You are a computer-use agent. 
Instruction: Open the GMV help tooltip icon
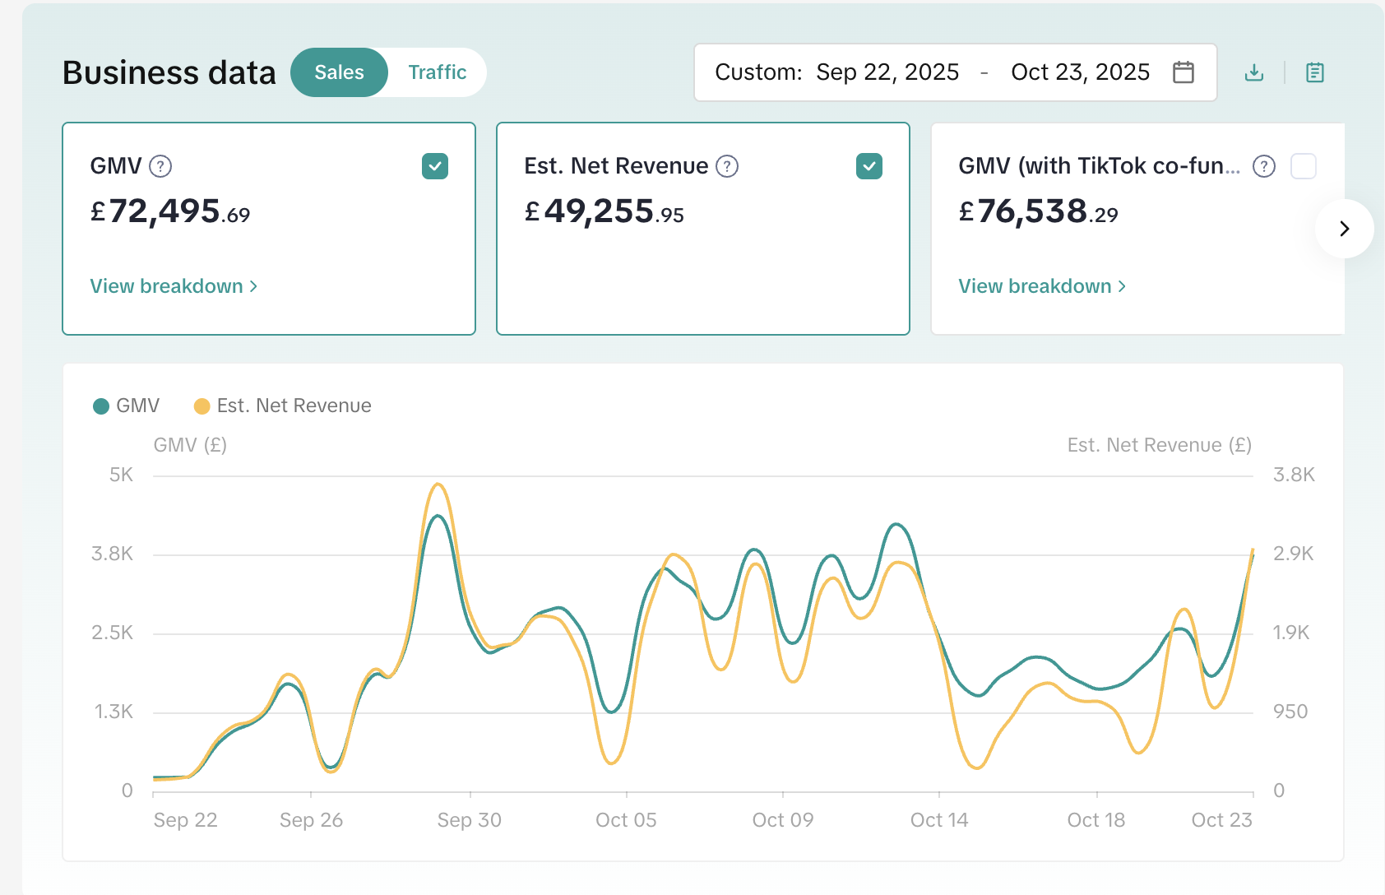coord(161,166)
